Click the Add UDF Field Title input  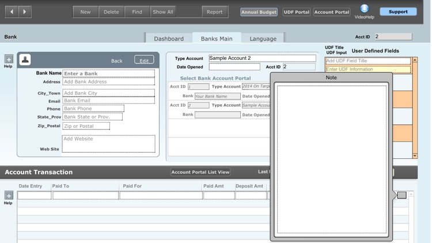(368, 61)
